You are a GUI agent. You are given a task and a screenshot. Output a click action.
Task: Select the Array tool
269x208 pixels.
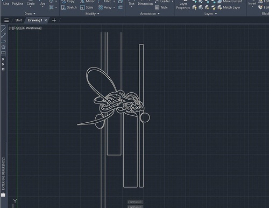coord(105,8)
